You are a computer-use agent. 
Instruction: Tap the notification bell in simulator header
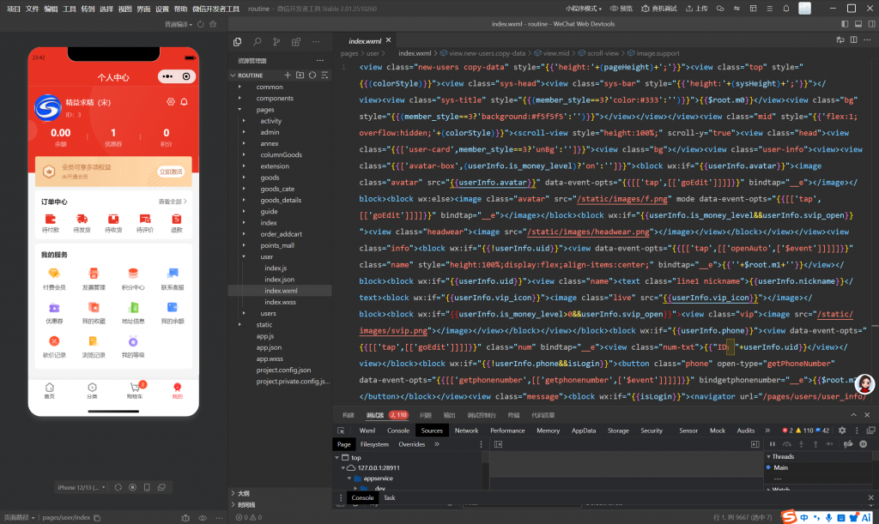coord(184,102)
